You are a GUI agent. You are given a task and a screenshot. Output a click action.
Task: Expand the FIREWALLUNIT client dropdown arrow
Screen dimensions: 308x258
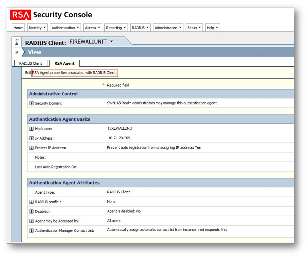pyautogui.click(x=112, y=41)
